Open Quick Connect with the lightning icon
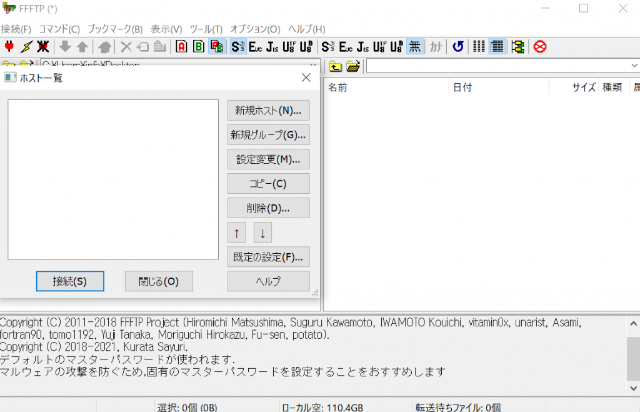 click(26, 46)
